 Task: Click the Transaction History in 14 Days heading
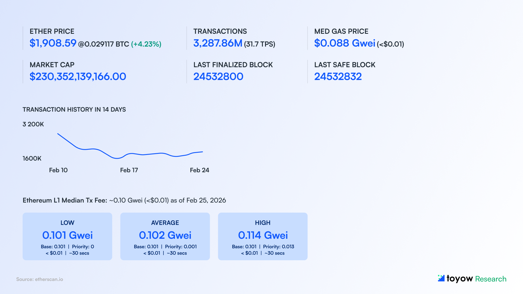point(74,109)
